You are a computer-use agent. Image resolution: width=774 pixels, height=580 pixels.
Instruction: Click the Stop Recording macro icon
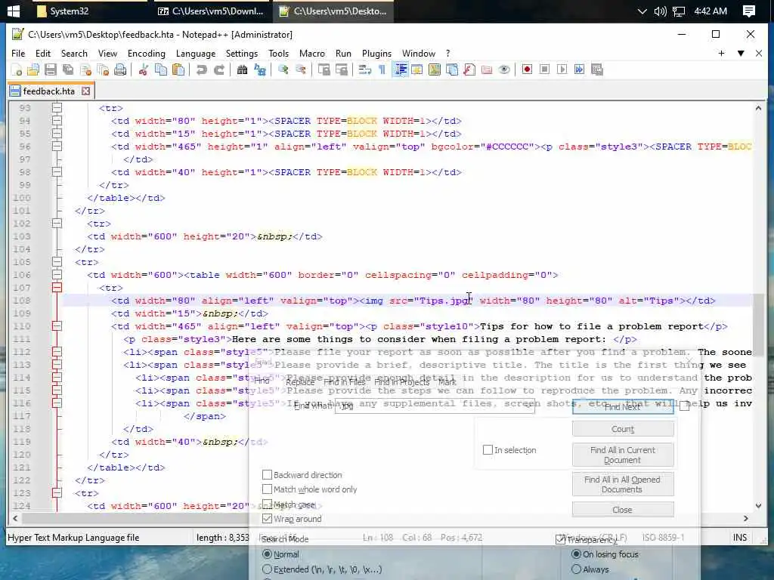[x=544, y=69]
